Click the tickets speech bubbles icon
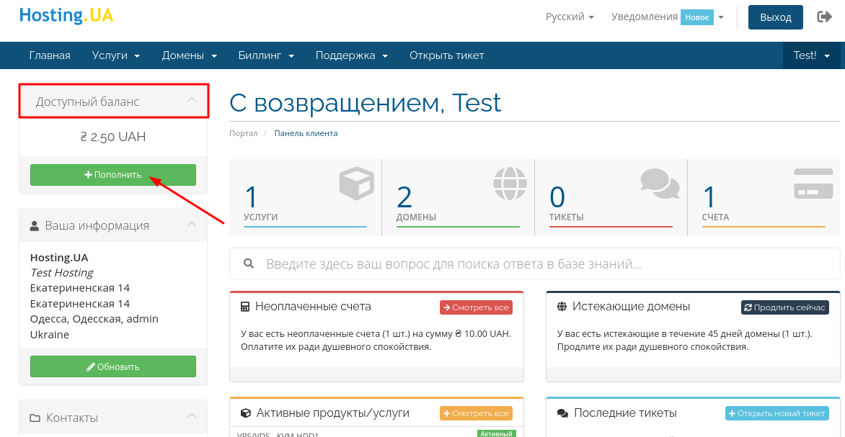This screenshot has width=845, height=437. click(x=660, y=184)
